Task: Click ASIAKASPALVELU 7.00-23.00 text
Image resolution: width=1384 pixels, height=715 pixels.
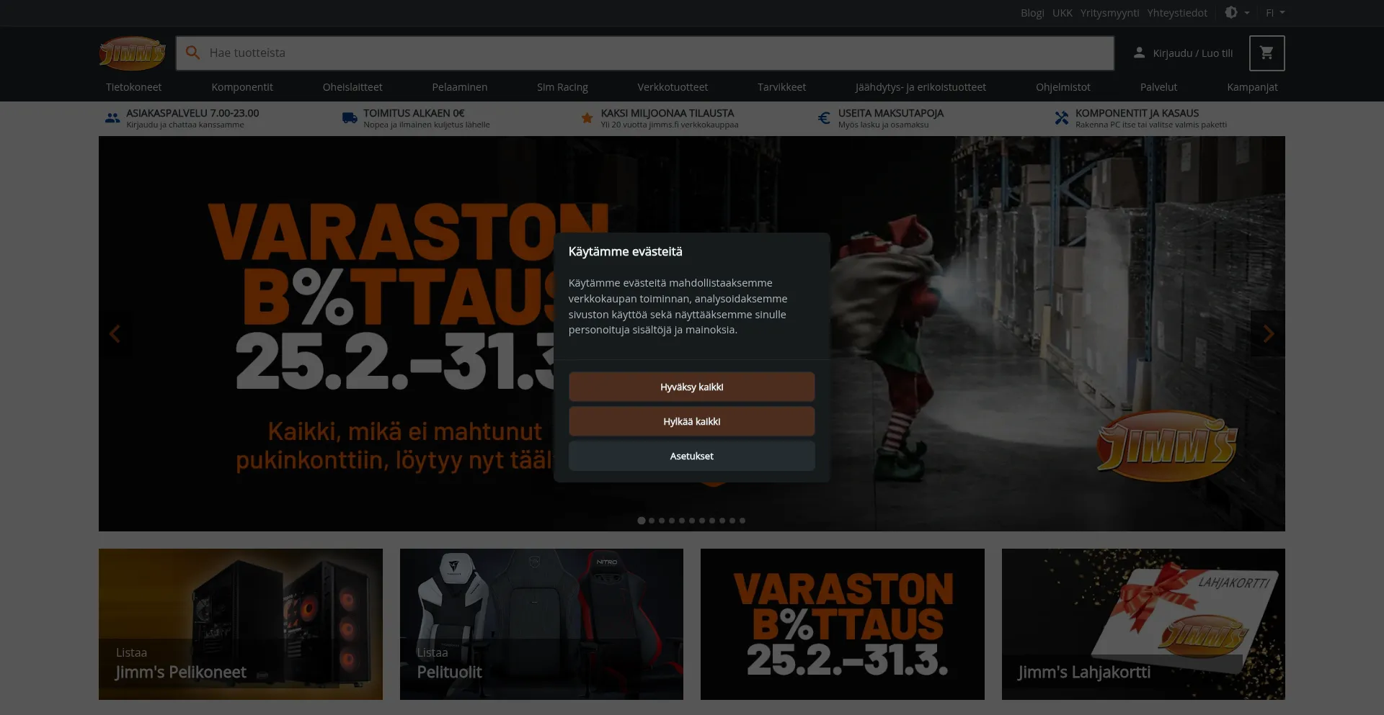Action: (x=192, y=113)
